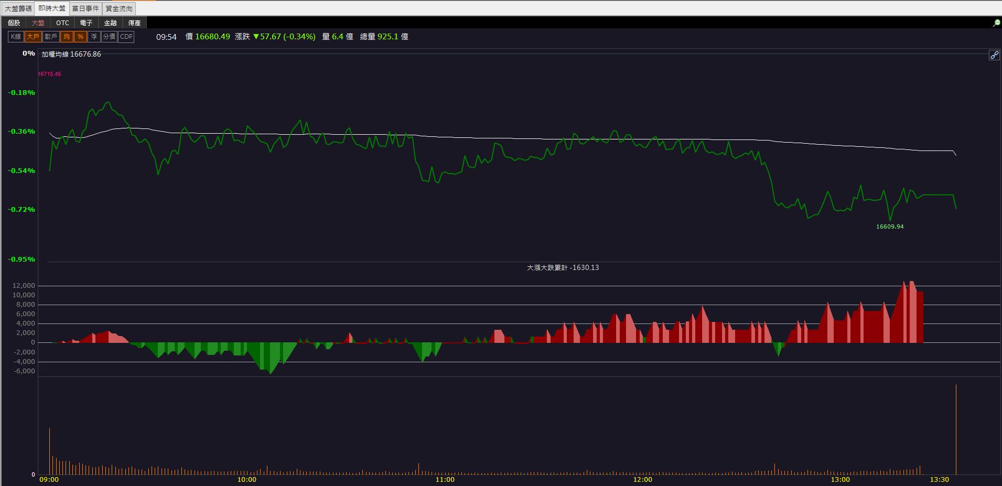Click the chart link icon
Viewport: 1002px width, 486px height.
pos(994,55)
